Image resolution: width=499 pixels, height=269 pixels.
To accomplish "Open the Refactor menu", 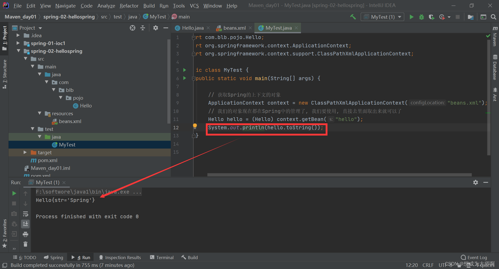I will [129, 6].
